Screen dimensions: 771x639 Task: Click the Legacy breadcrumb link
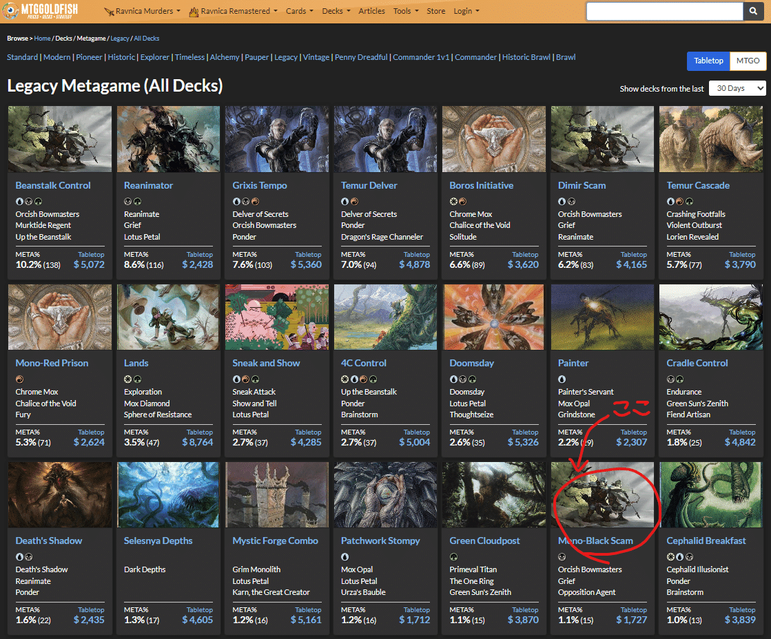[x=119, y=39]
